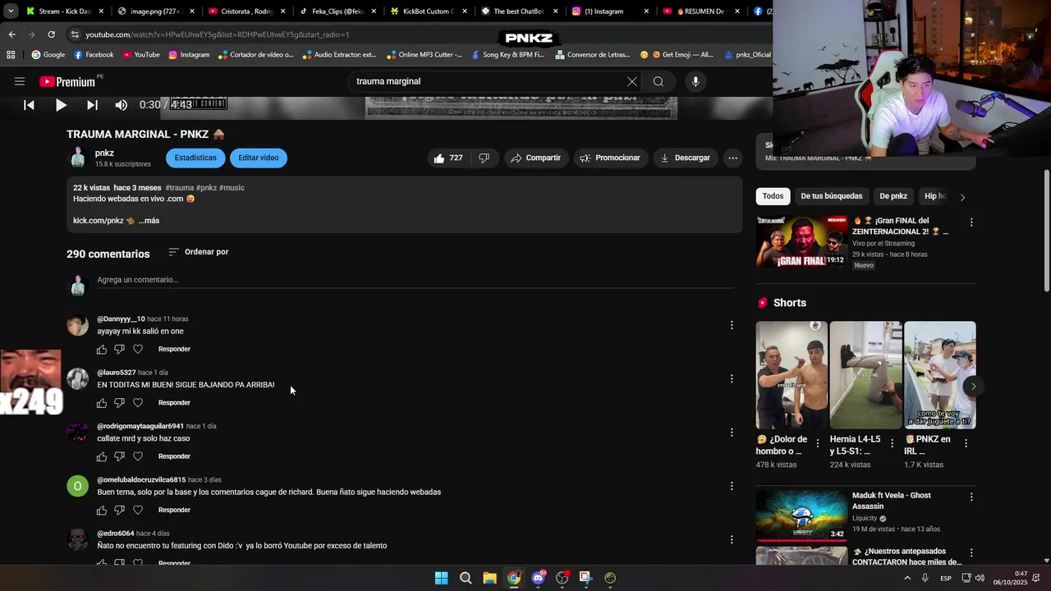Like the comment by @Dannyyy__10
1051x591 pixels.
(102, 350)
